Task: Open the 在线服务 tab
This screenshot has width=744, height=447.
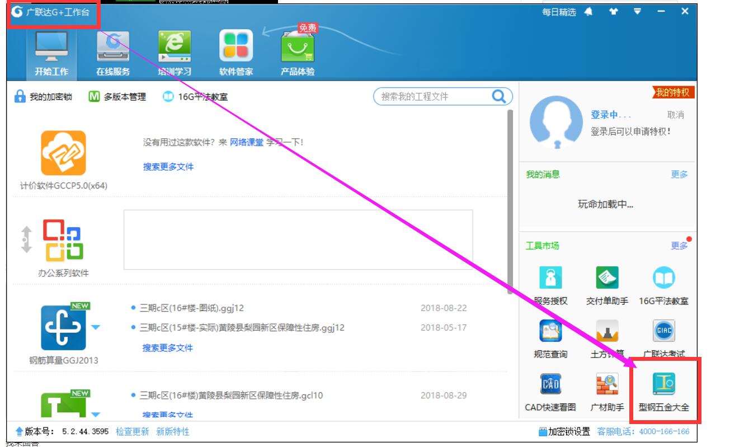Action: pos(113,54)
